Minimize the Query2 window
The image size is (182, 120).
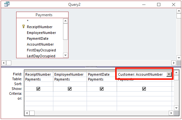point(144,5)
